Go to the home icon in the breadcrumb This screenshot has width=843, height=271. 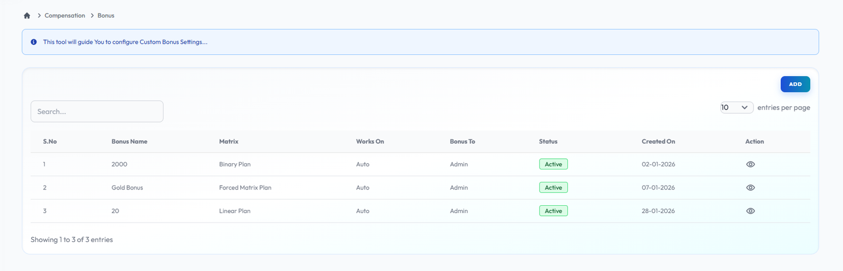pyautogui.click(x=27, y=16)
